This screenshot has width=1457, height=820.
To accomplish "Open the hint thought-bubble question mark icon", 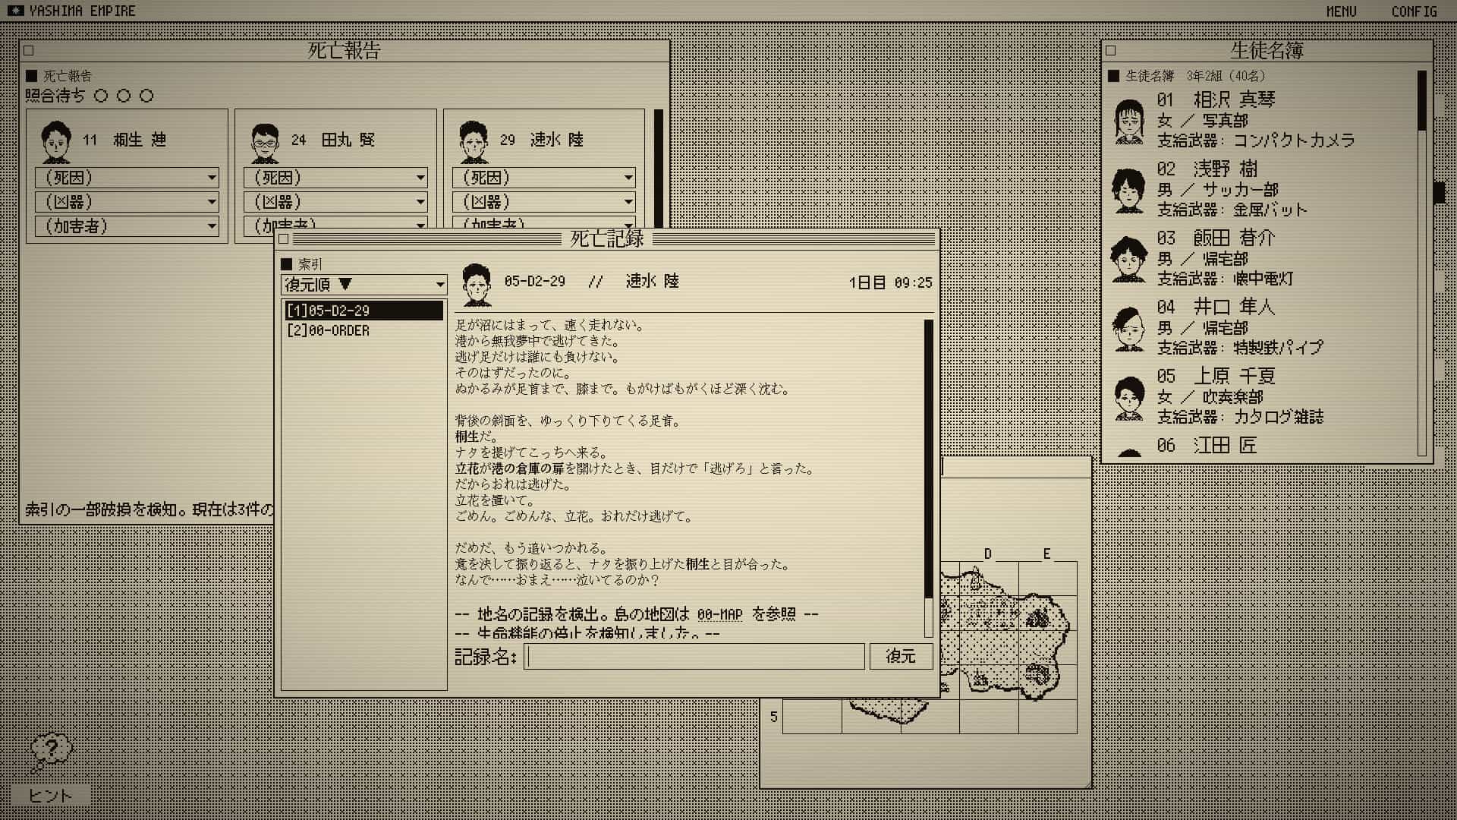I will 51,750.
